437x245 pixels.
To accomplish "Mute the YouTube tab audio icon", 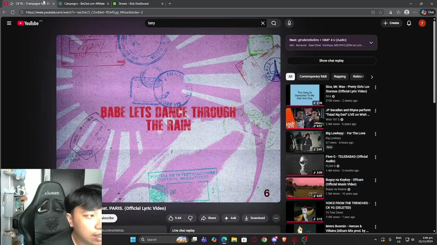I will pyautogui.click(x=12, y=4).
